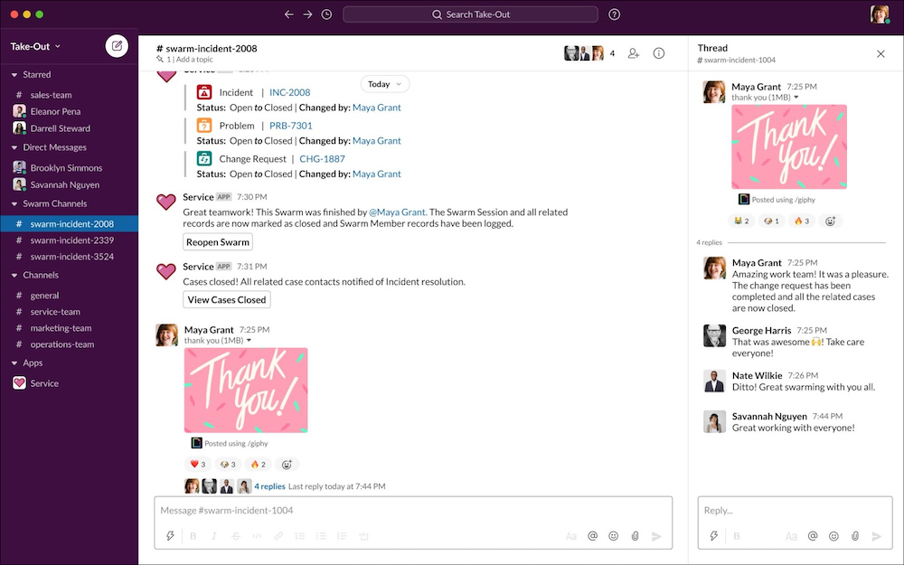Click the add people icon in channel header
The width and height of the screenshot is (904, 565).
(634, 53)
